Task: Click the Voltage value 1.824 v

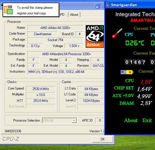Action: click(74, 46)
